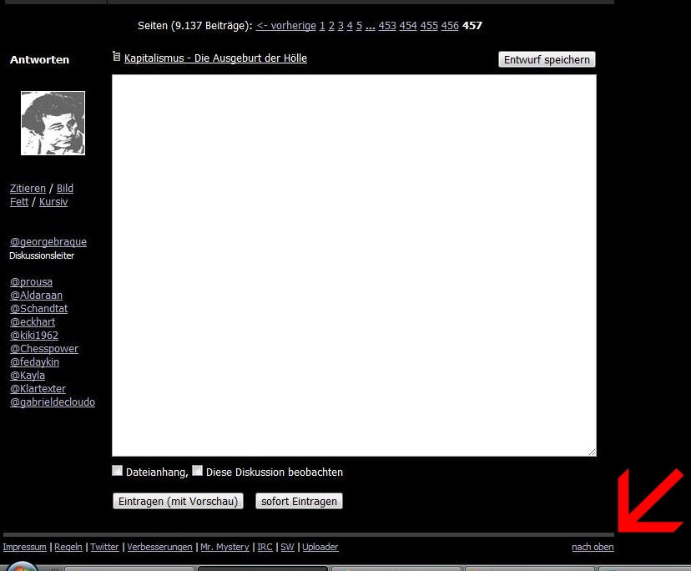Jump to page 4 of the thread
Viewport: 691px width, 571px height.
(350, 26)
